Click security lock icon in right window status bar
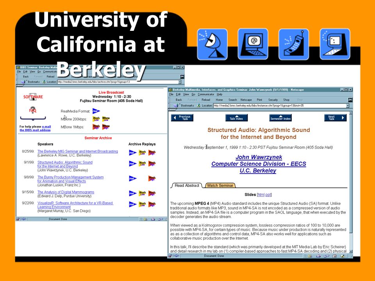The height and width of the screenshot is (281, 375). pos(170,256)
